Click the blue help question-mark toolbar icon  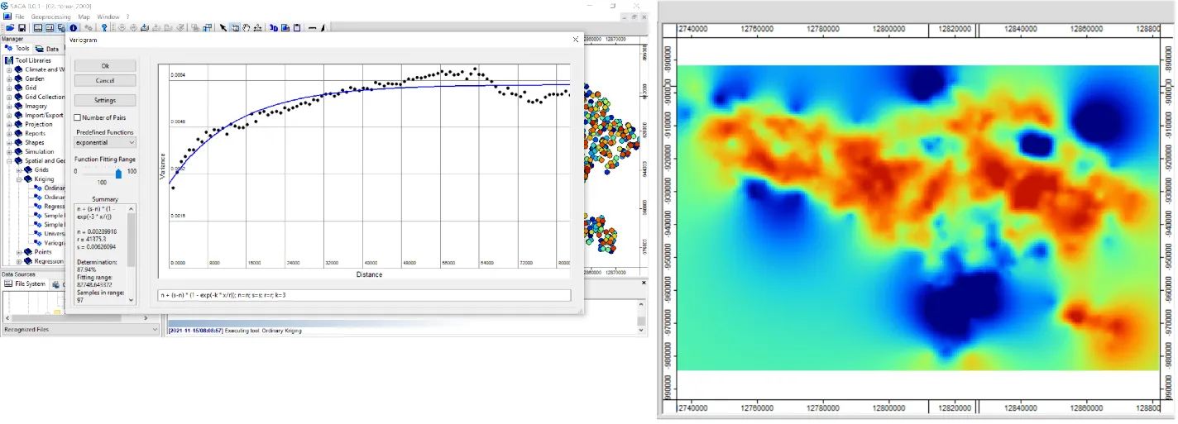pyautogui.click(x=103, y=27)
